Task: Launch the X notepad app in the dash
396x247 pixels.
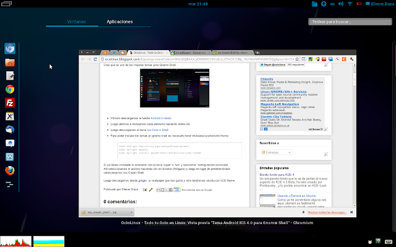Action: coord(10,116)
